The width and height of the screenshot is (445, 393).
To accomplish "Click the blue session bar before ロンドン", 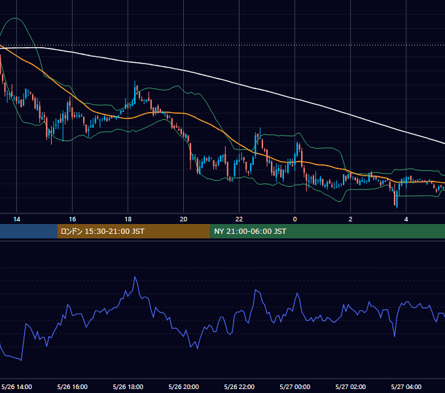I will [x=28, y=231].
